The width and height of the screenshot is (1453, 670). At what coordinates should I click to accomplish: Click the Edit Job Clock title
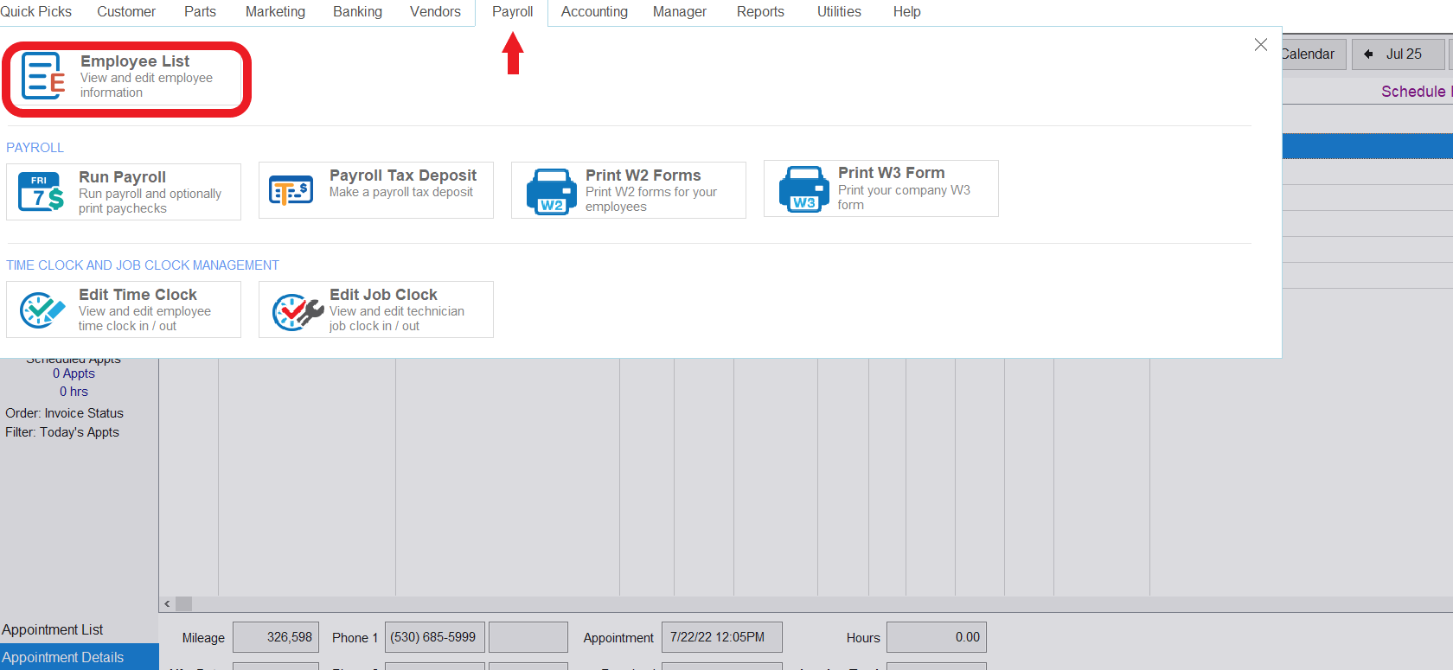tap(383, 295)
